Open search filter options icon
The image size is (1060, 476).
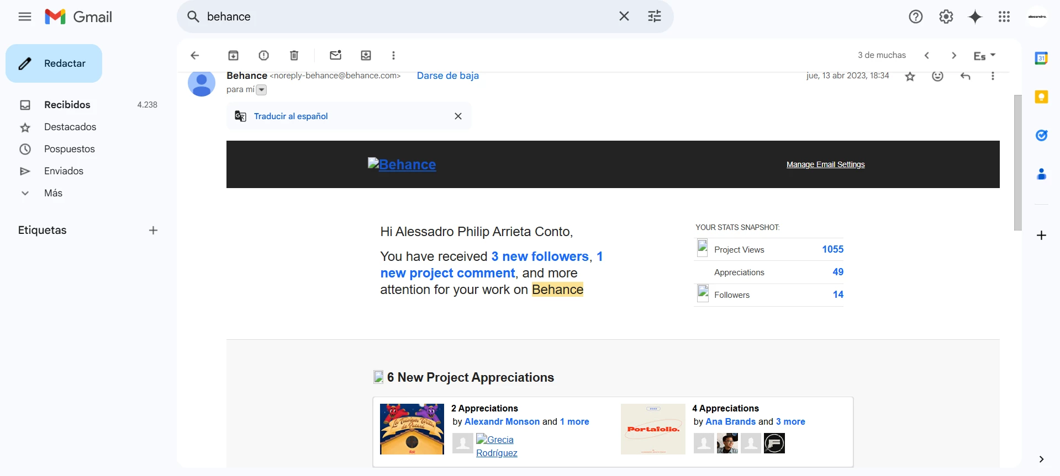click(x=655, y=17)
